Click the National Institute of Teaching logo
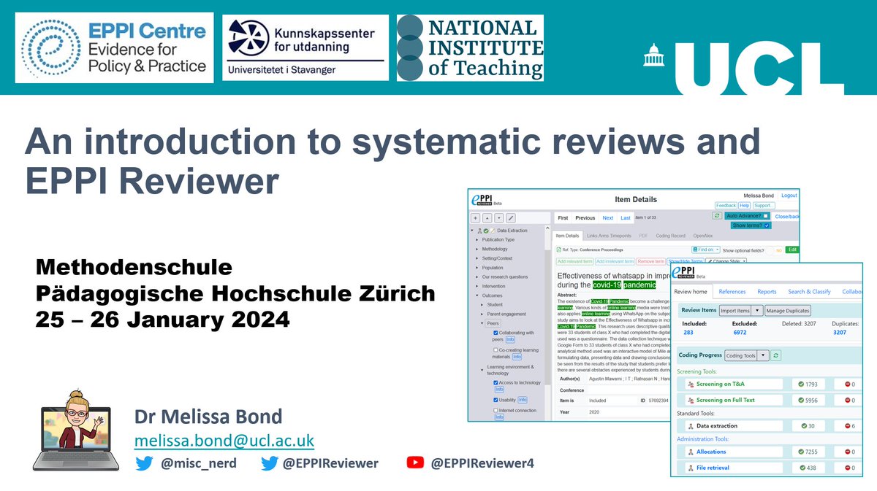This screenshot has width=877, height=491. 470,47
